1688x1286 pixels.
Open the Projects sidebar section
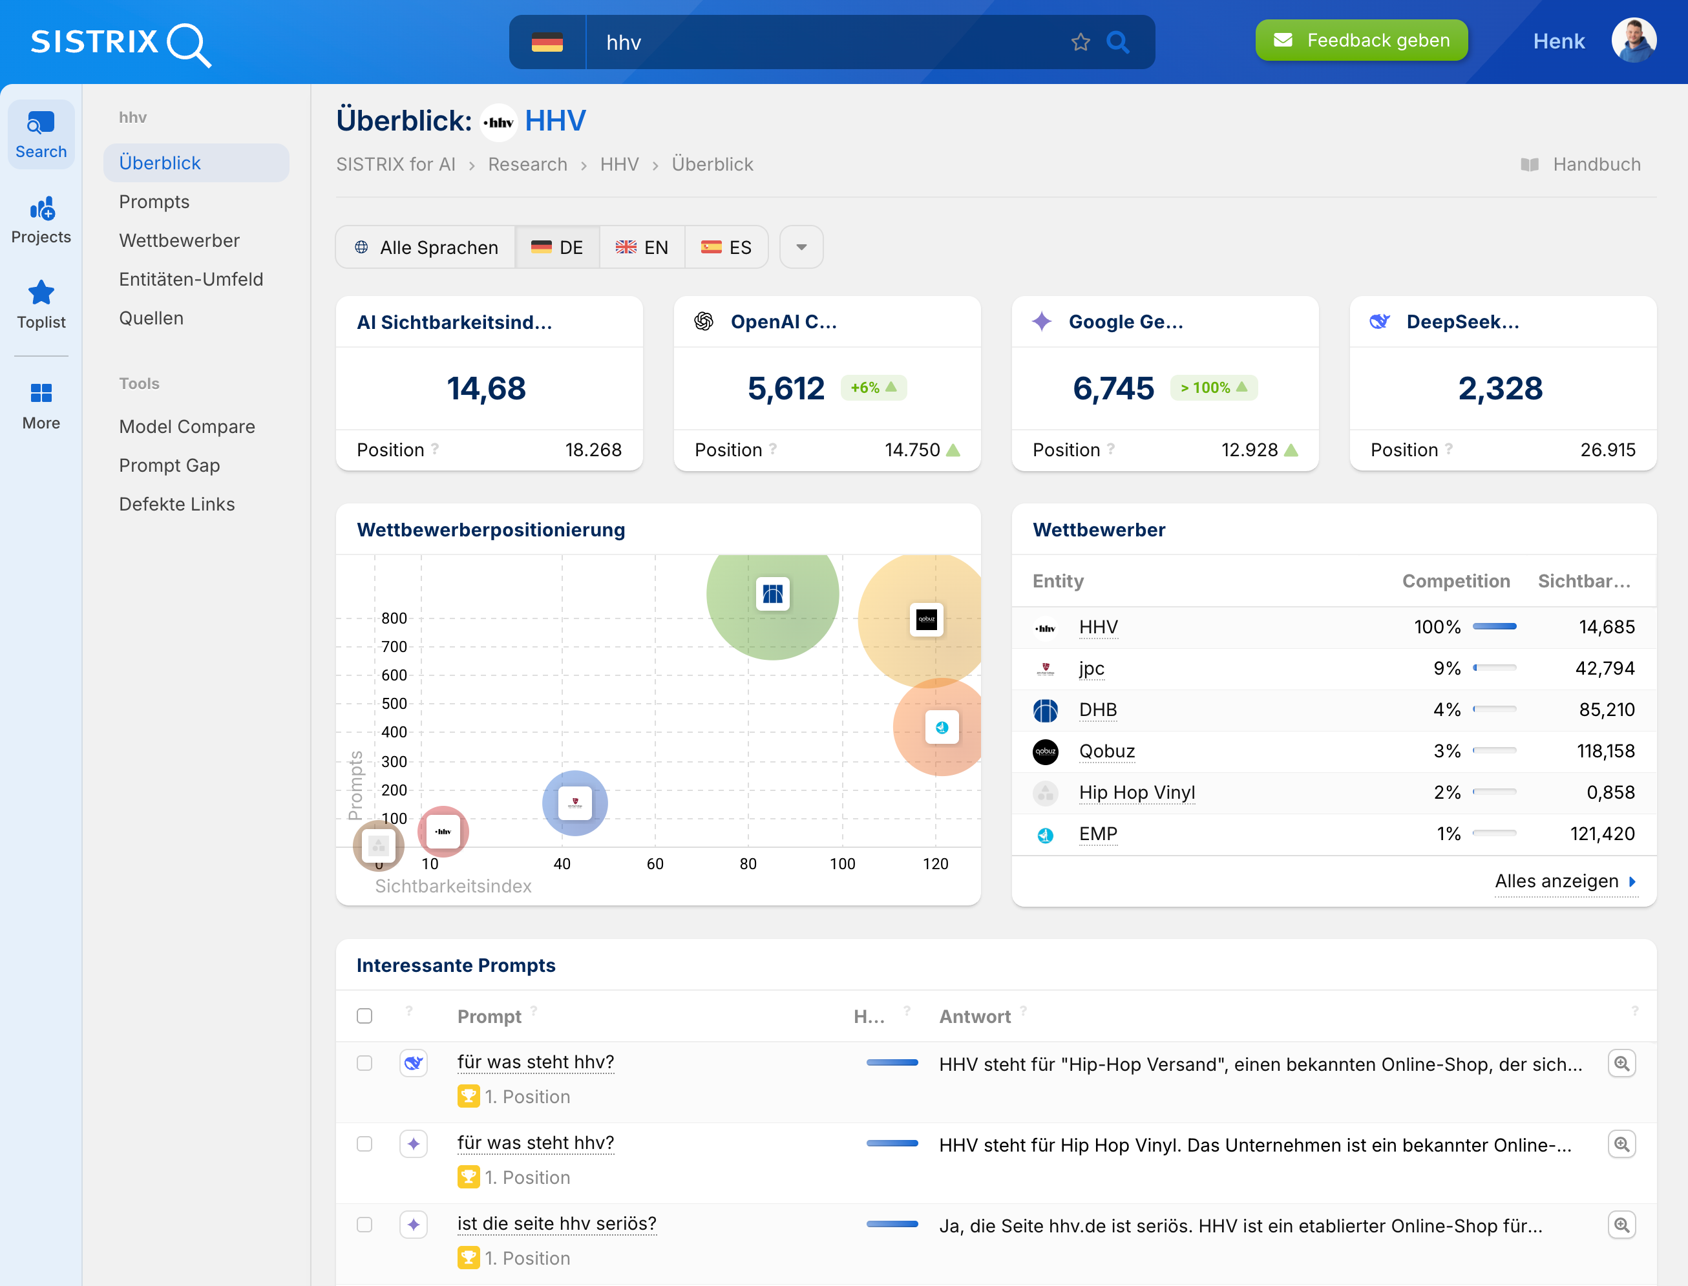[x=41, y=220]
